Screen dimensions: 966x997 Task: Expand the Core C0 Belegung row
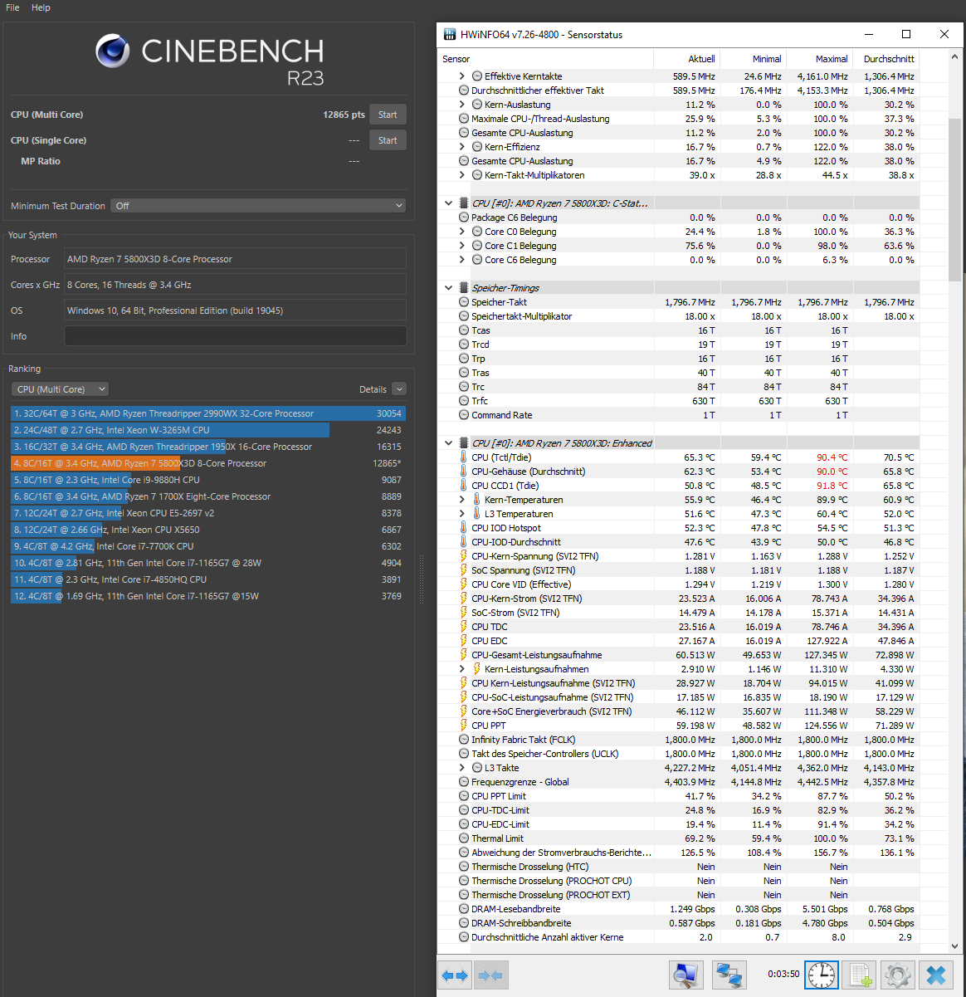point(462,232)
